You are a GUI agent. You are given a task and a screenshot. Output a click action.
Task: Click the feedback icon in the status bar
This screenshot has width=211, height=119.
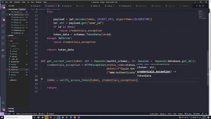(x=203, y=114)
